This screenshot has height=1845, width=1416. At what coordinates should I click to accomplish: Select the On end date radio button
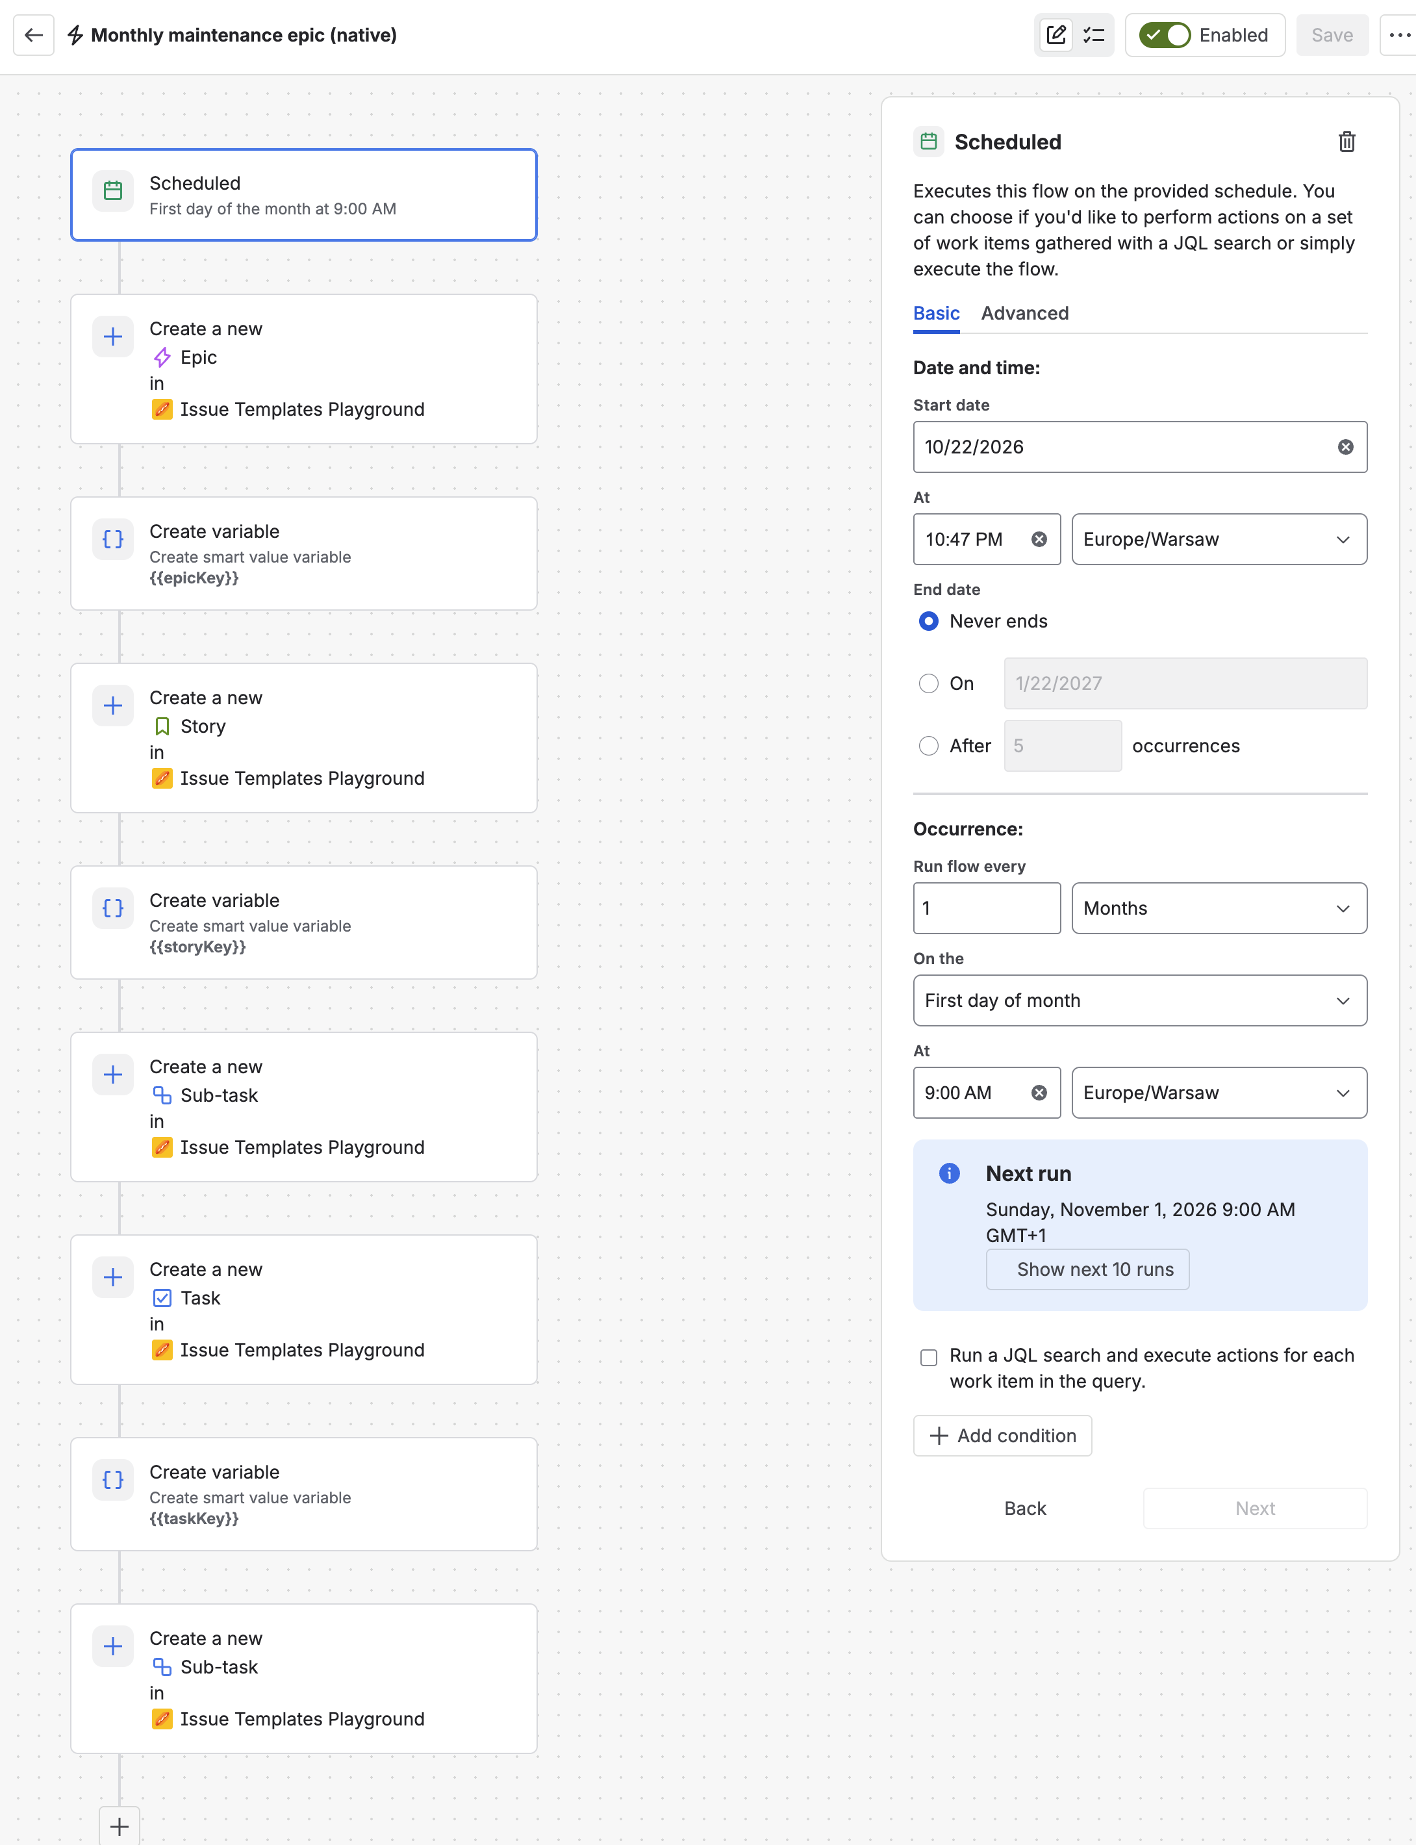tap(928, 683)
